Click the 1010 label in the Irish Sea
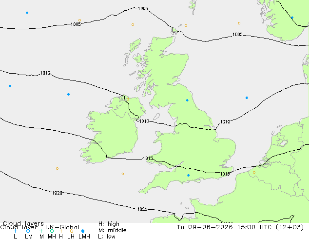 [x=144, y=121]
